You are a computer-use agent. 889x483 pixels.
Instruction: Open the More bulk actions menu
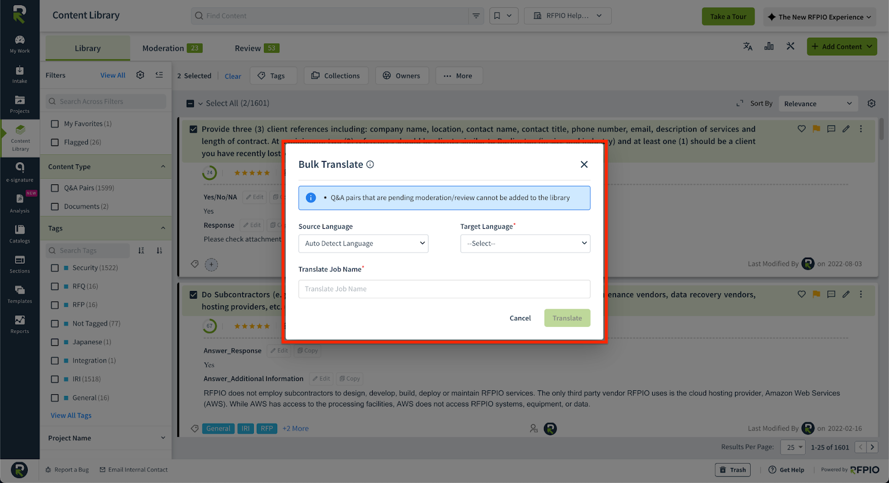click(458, 76)
